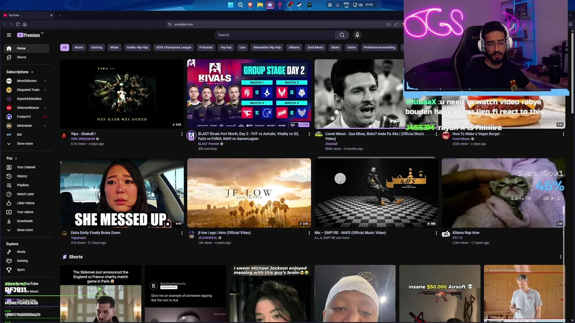The width and height of the screenshot is (575, 323).
Task: Click Windows Start button in taskbar
Action: tap(230, 5)
